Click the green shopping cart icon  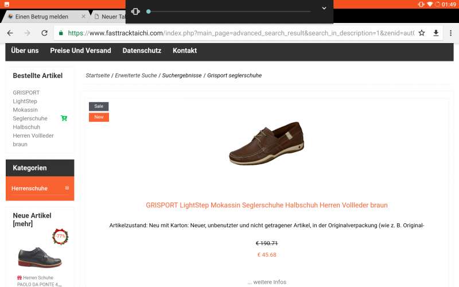pos(64,118)
